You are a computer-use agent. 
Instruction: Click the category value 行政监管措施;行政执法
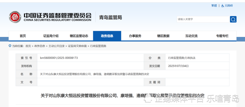[x=182, y=58]
